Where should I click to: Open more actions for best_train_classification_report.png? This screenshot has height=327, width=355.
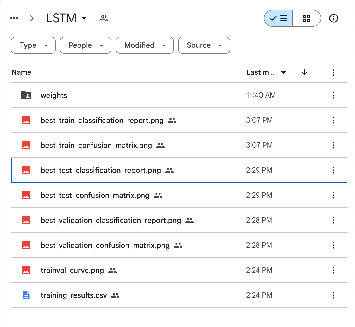[333, 120]
